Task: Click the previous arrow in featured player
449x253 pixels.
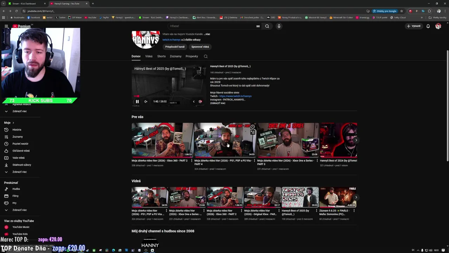Action: pos(194,102)
